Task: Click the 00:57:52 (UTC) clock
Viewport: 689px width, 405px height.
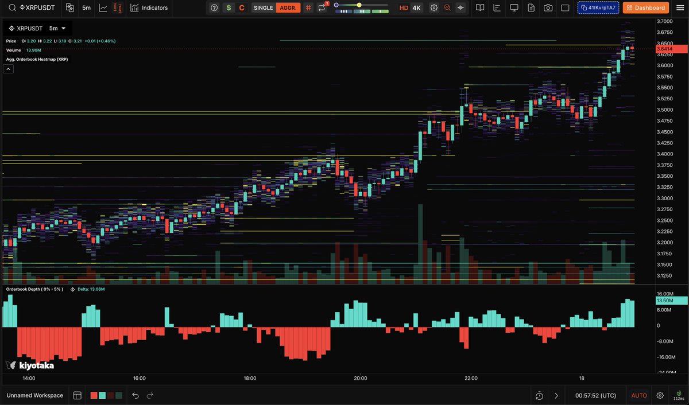Action: tap(595, 395)
